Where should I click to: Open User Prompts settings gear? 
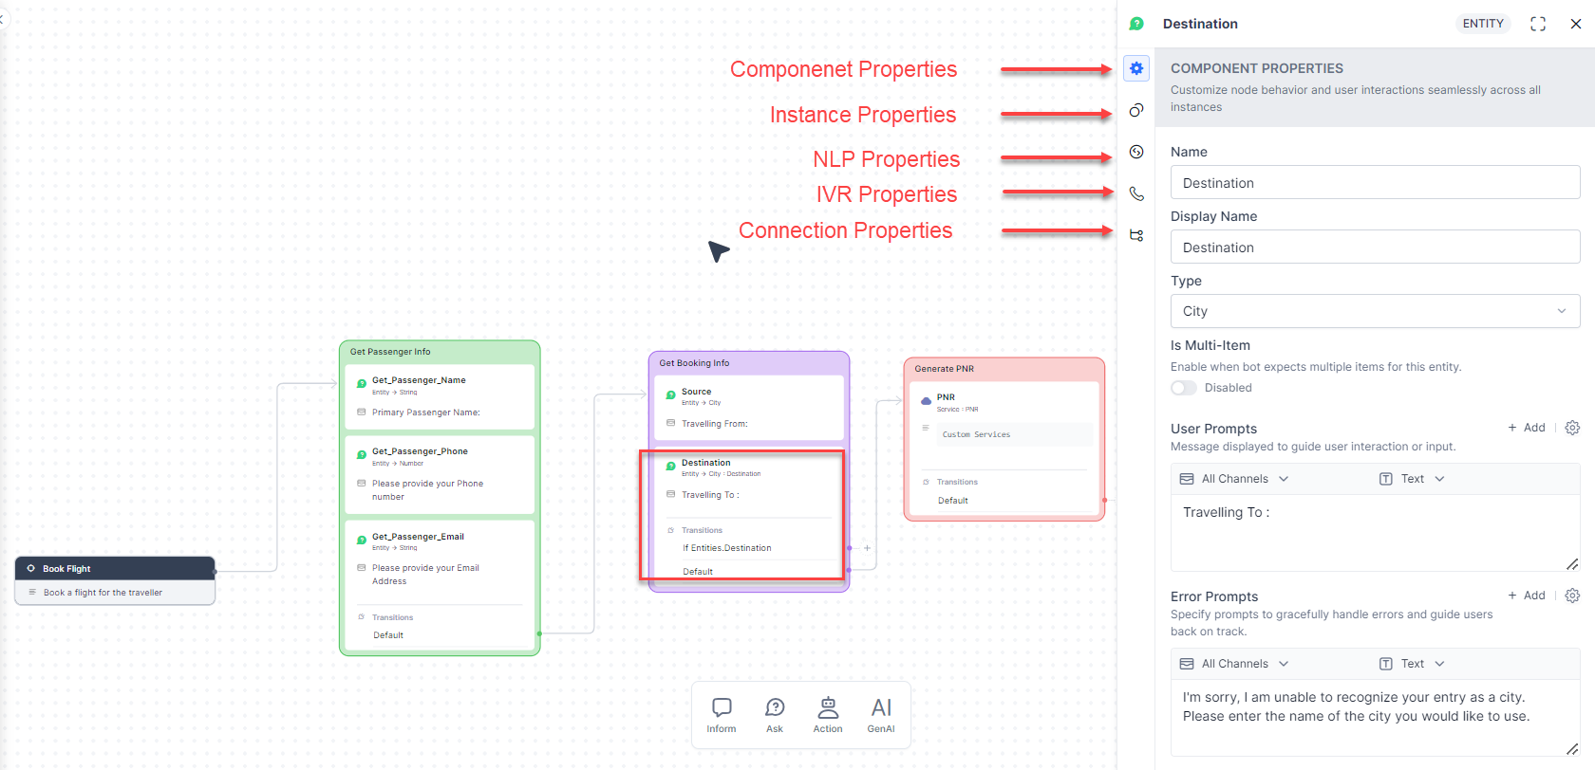1572,428
